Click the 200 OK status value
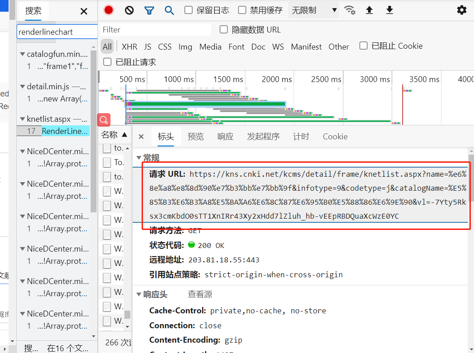474x353 pixels. click(x=211, y=245)
